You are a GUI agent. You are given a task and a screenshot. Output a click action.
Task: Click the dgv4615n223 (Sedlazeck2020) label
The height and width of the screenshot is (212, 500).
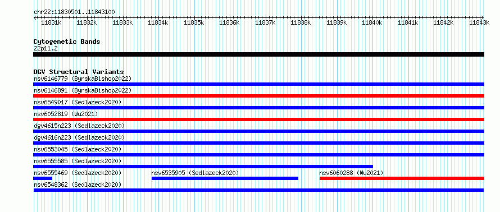79,126
